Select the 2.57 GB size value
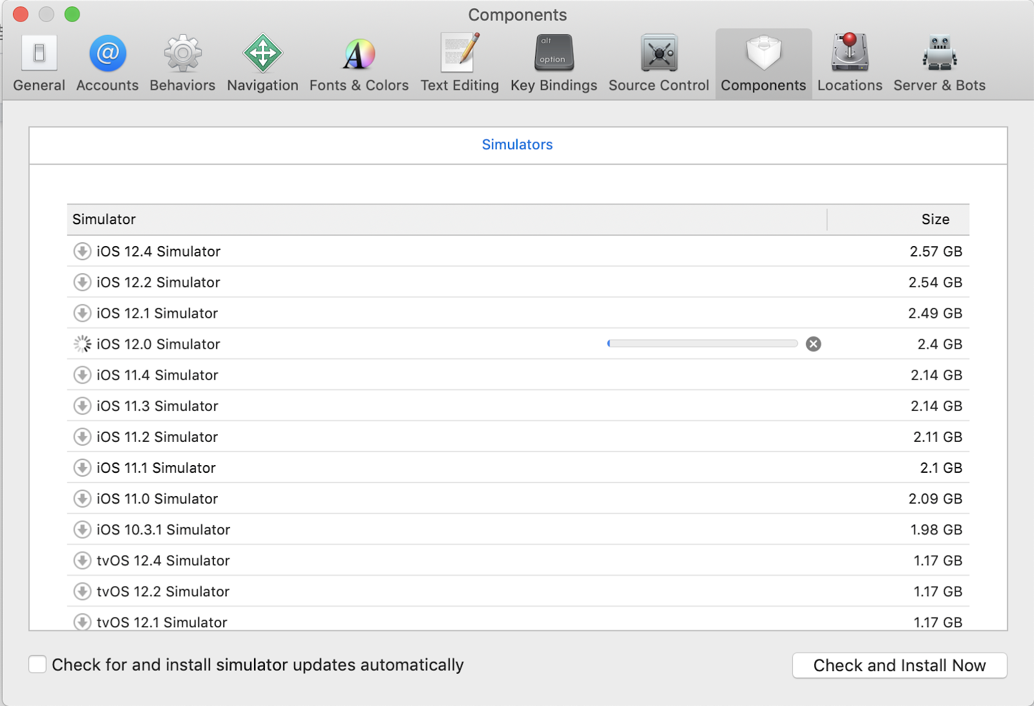Image resolution: width=1034 pixels, height=706 pixels. (936, 251)
